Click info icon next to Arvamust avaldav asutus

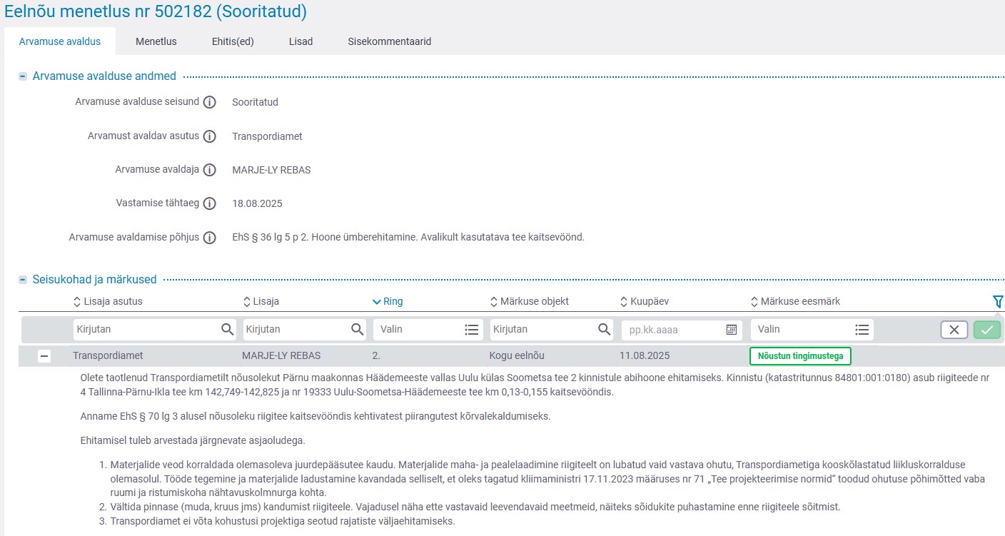tap(209, 136)
